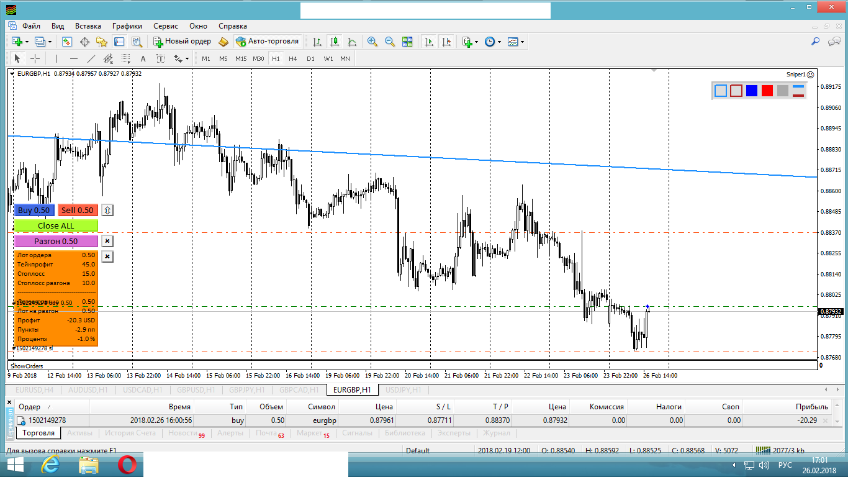Click the Zoom Out magnifier icon
848x477 pixels.
point(390,42)
